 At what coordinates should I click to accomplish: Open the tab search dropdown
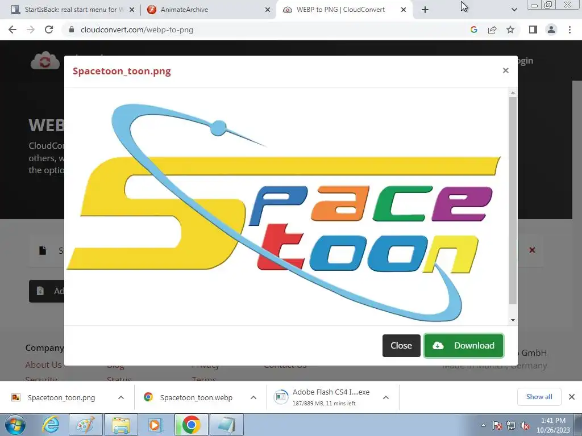point(514,10)
